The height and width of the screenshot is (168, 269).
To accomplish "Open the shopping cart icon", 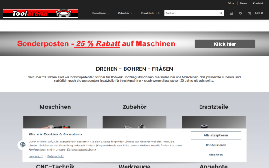I will point(250,13).
